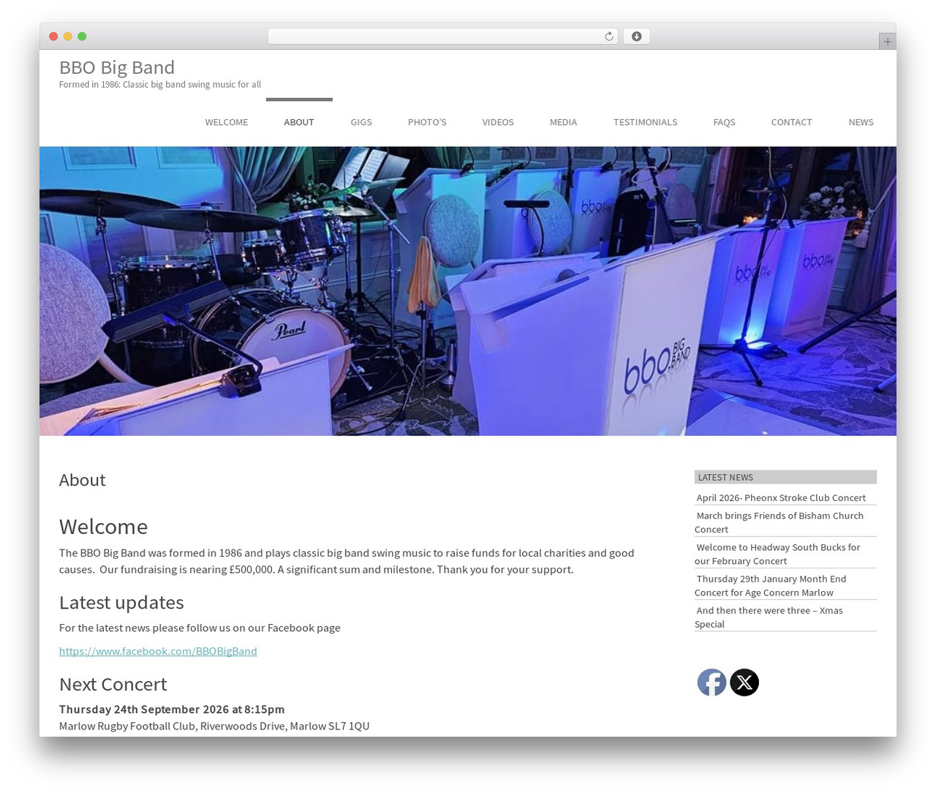Image resolution: width=936 pixels, height=793 pixels.
Task: Open Thursday 29th January Age Concern post
Action: pos(771,585)
